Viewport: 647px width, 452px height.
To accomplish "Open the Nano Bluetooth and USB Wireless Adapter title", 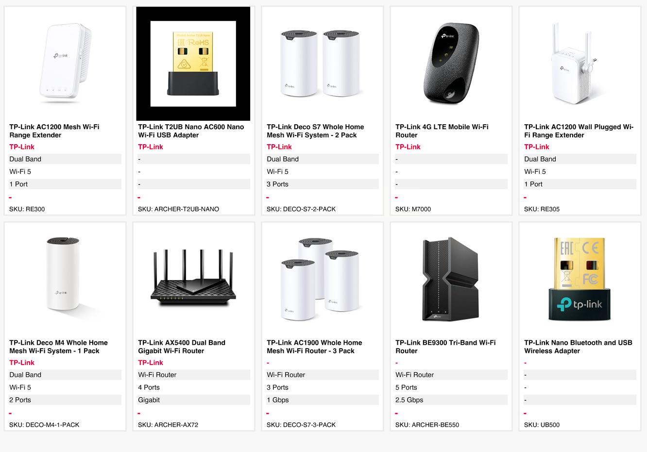I will [x=578, y=347].
